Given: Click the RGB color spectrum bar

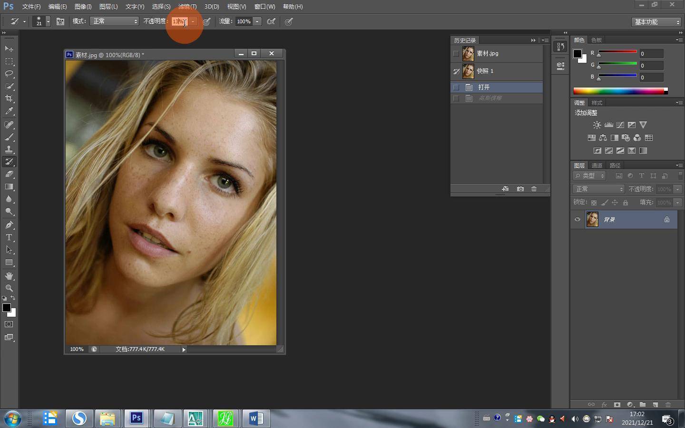Looking at the screenshot, I should (x=618, y=91).
